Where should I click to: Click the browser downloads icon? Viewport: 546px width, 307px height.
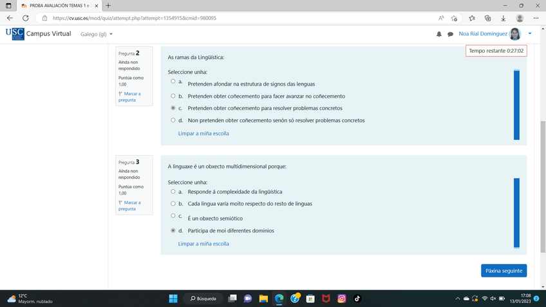tap(504, 18)
